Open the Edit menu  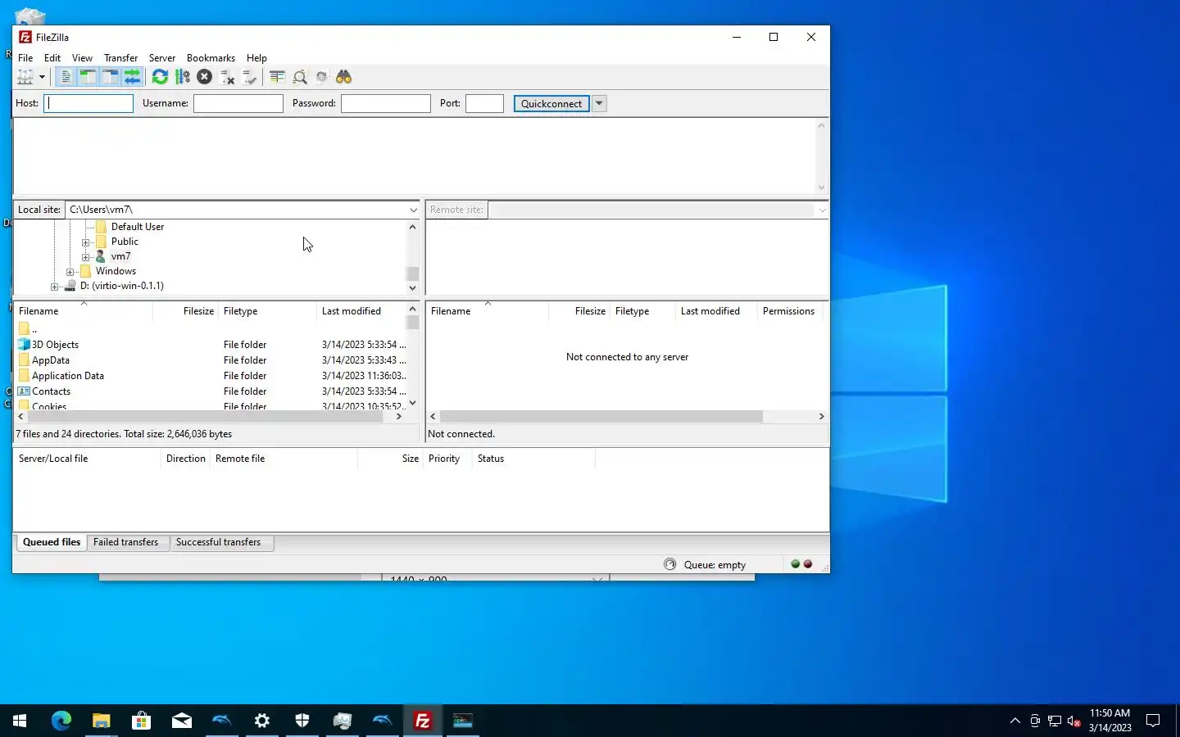tap(52, 58)
